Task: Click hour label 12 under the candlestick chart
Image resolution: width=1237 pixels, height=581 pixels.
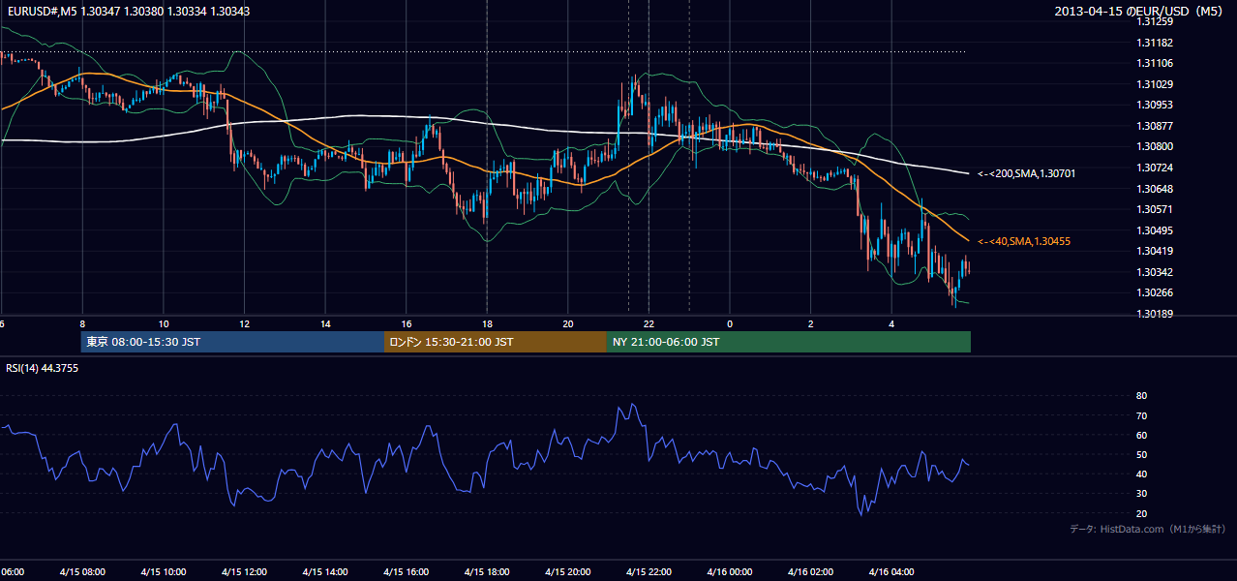Action: [x=245, y=323]
